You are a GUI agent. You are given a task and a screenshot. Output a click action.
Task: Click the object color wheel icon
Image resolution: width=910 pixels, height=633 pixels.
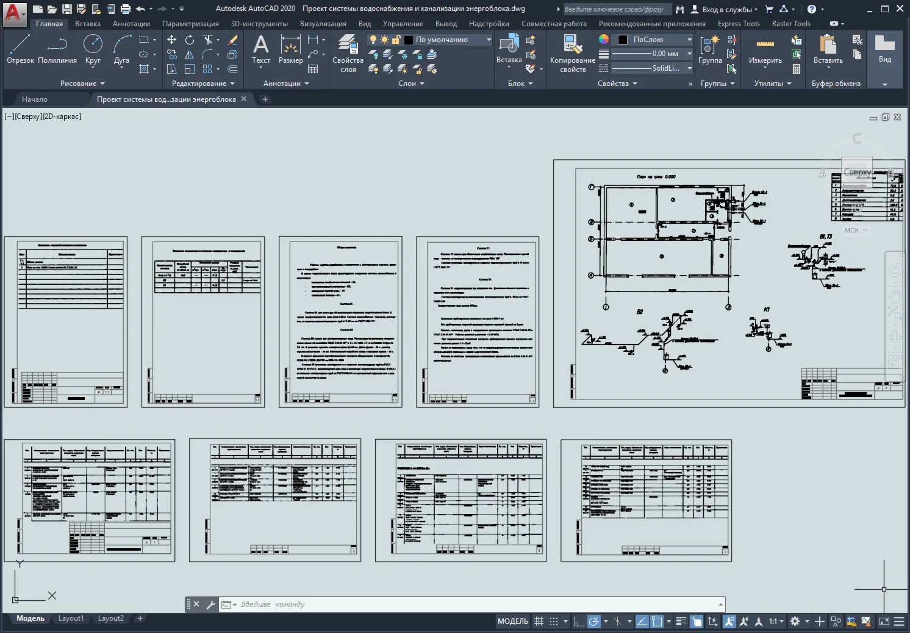604,39
